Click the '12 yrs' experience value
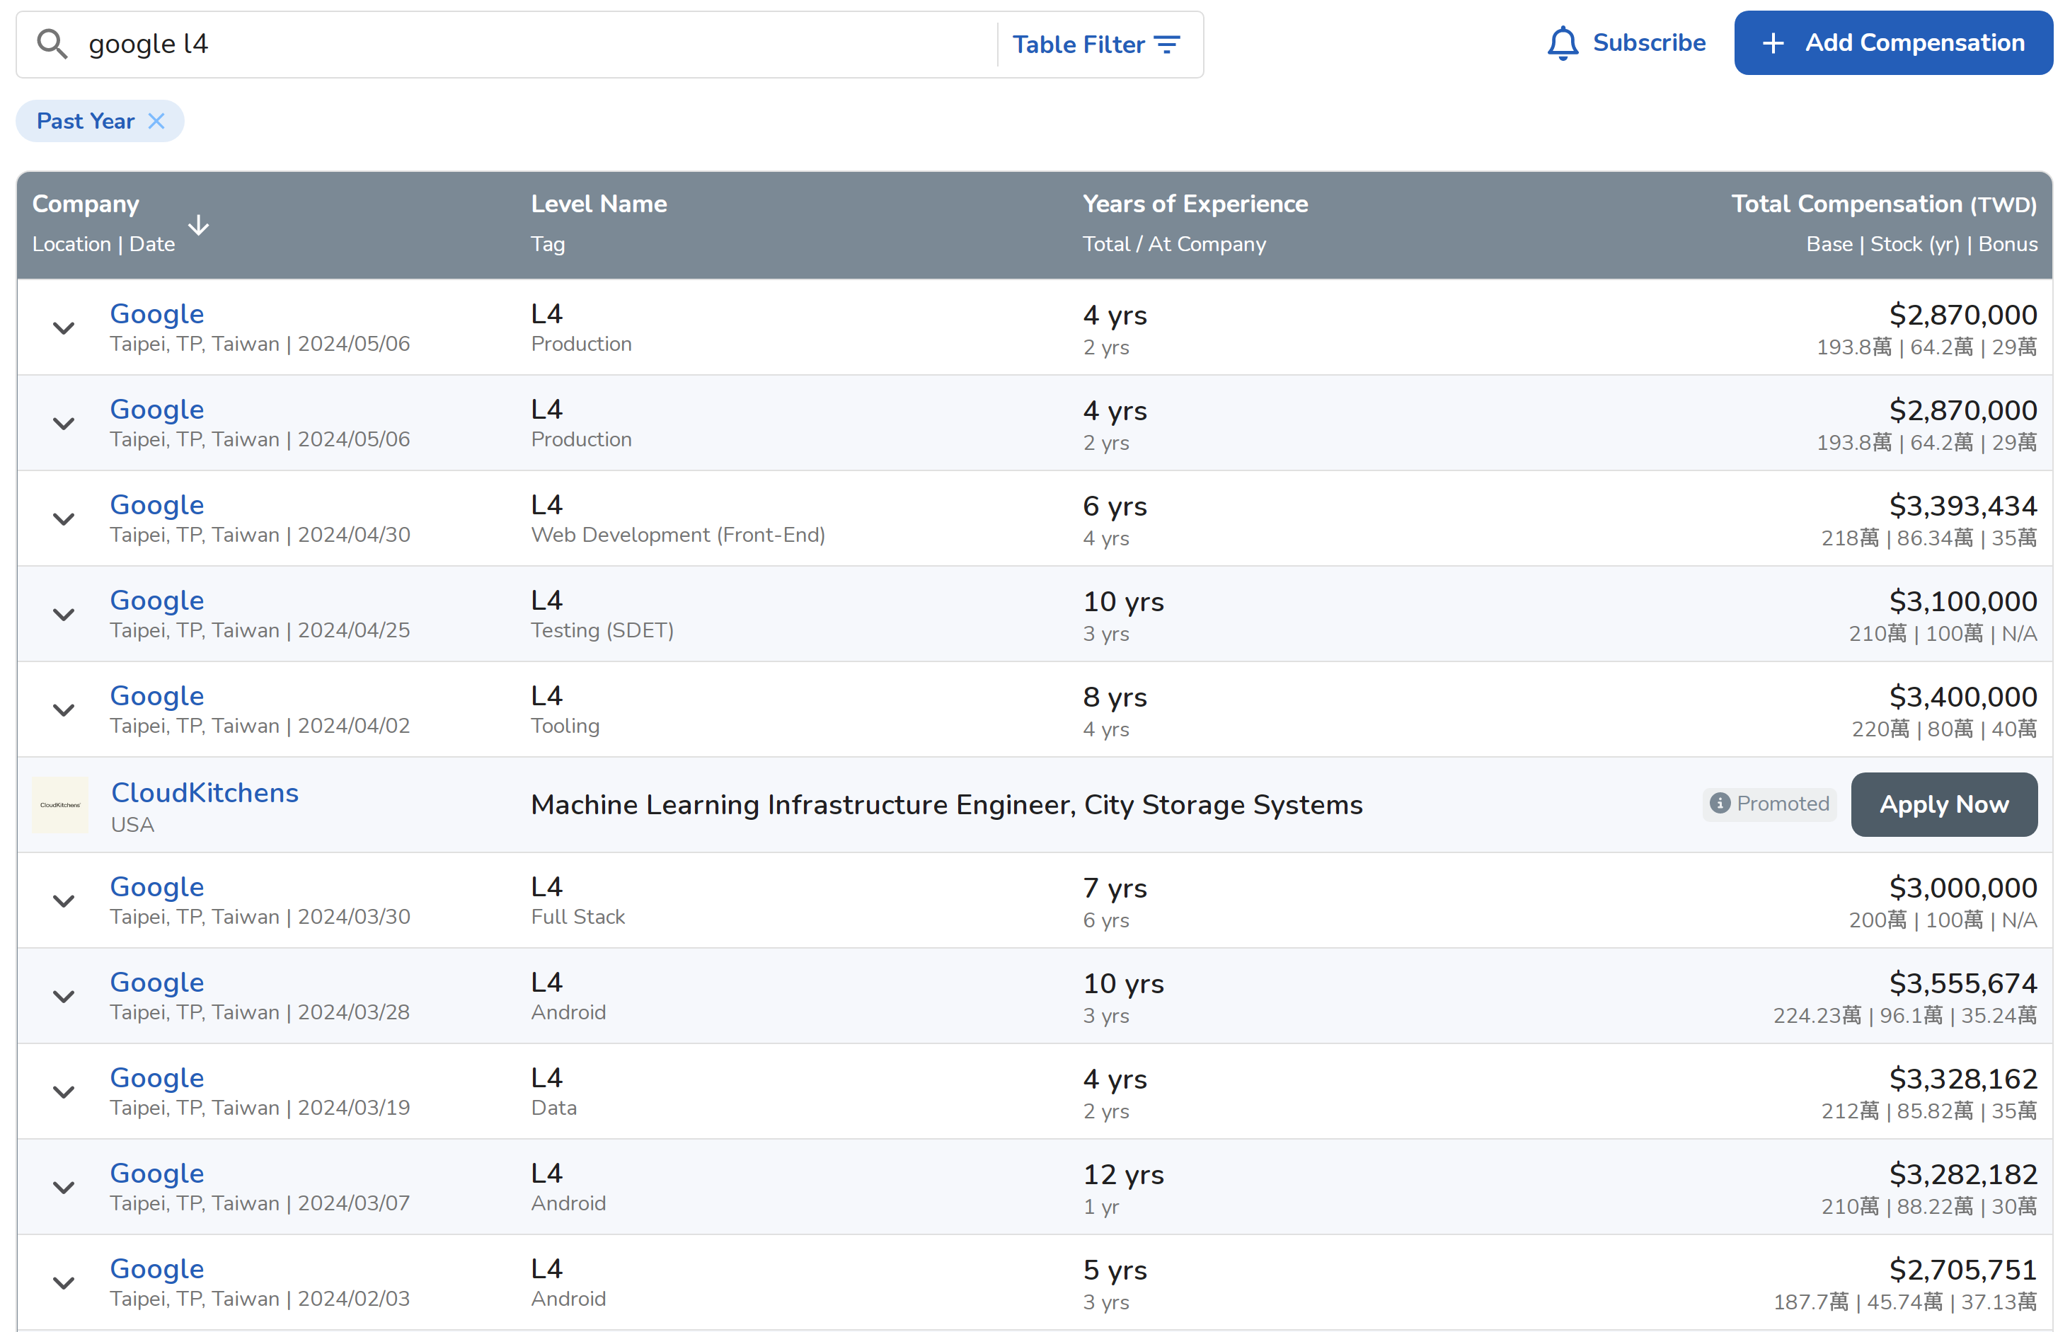2070x1332 pixels. pos(1123,1174)
